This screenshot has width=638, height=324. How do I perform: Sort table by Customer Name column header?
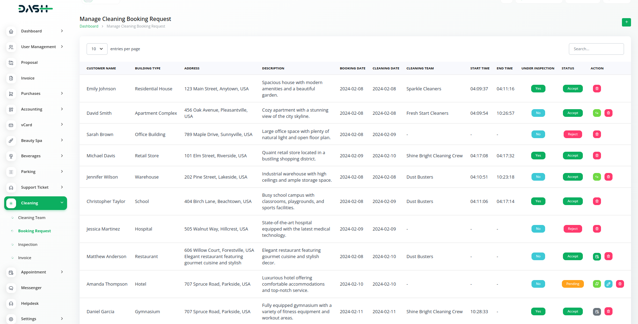click(x=101, y=68)
